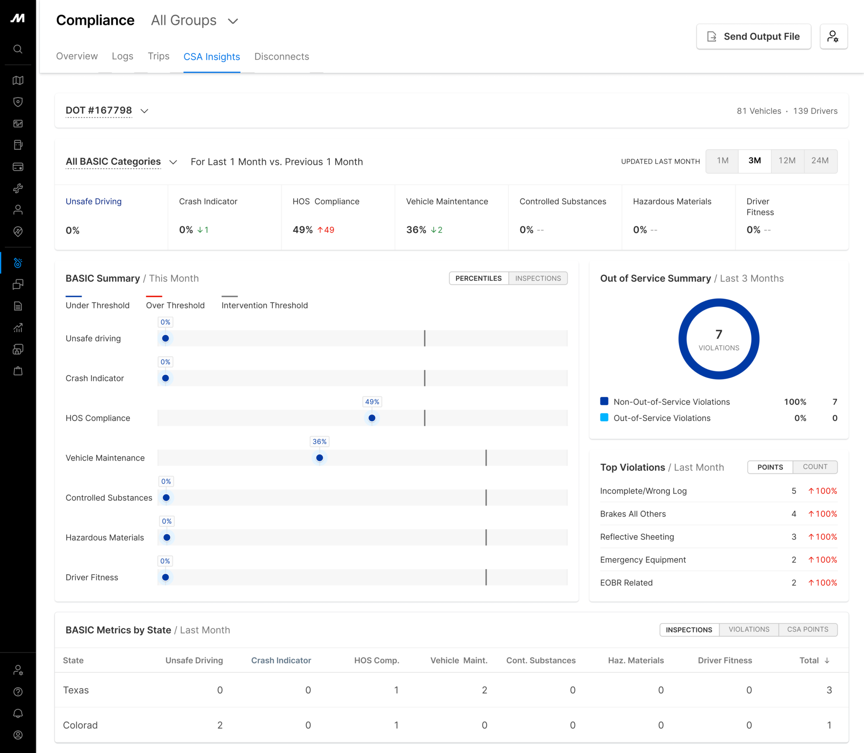Expand the All Groups dropdown

tap(194, 20)
